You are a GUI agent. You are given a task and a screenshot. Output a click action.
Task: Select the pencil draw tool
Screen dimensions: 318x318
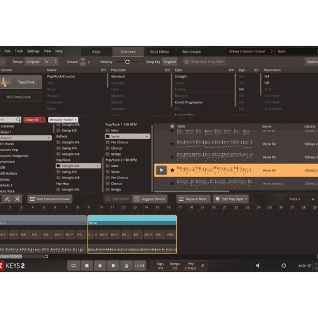[x=8, y=199]
